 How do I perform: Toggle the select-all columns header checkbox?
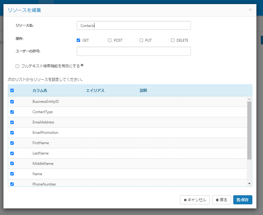tap(12, 91)
